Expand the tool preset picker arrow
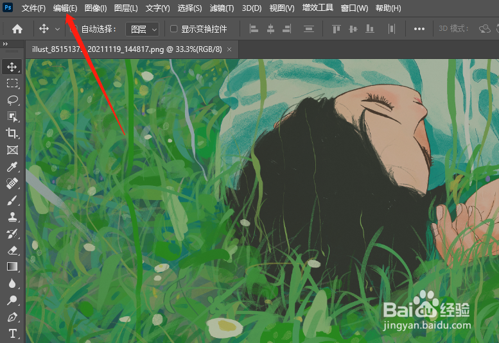 coord(57,29)
